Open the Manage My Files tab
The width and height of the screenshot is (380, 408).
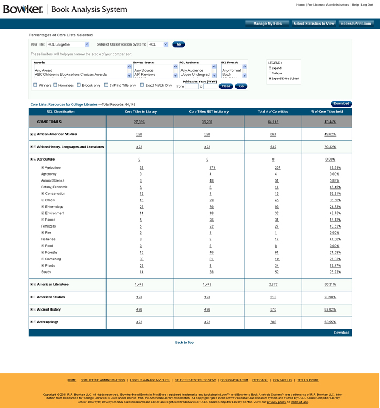coord(267,24)
